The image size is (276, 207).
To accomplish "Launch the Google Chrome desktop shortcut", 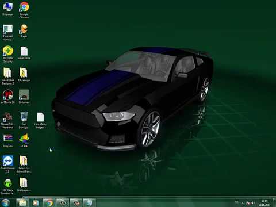I will [24, 10].
